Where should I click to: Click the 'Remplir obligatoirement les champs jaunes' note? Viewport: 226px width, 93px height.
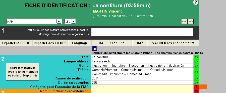point(147,53)
